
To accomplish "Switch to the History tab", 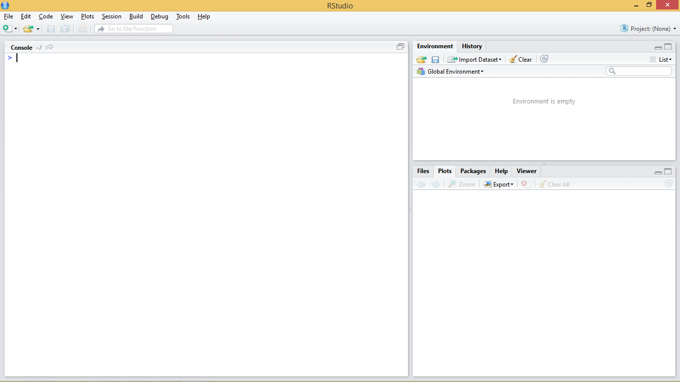I will click(472, 46).
